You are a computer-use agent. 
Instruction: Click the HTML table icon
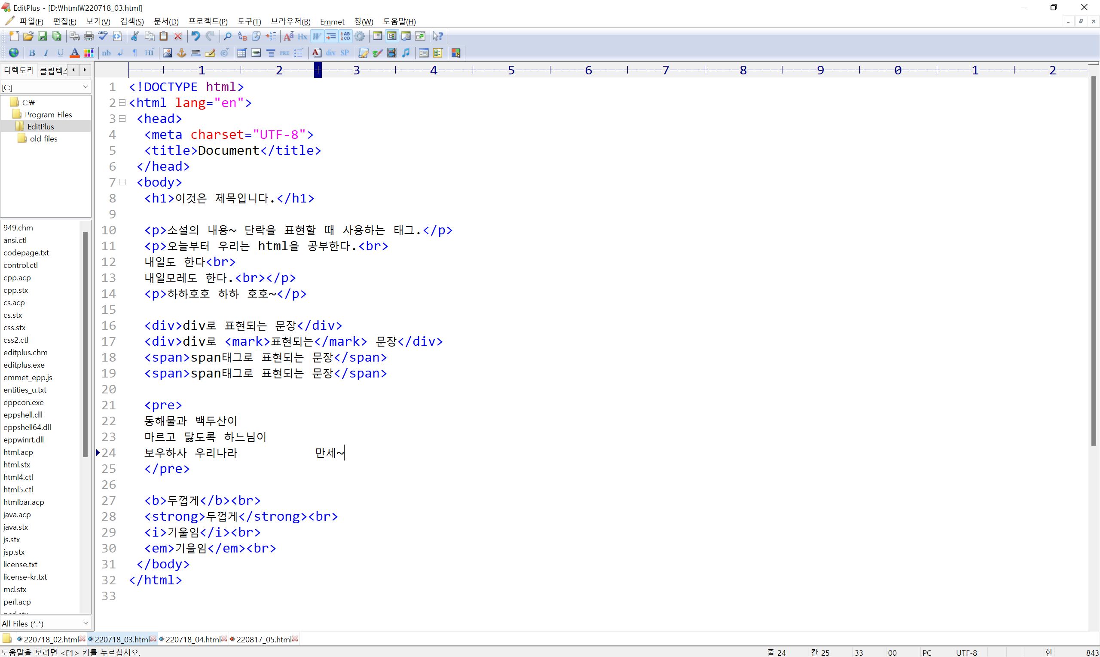[x=241, y=53]
